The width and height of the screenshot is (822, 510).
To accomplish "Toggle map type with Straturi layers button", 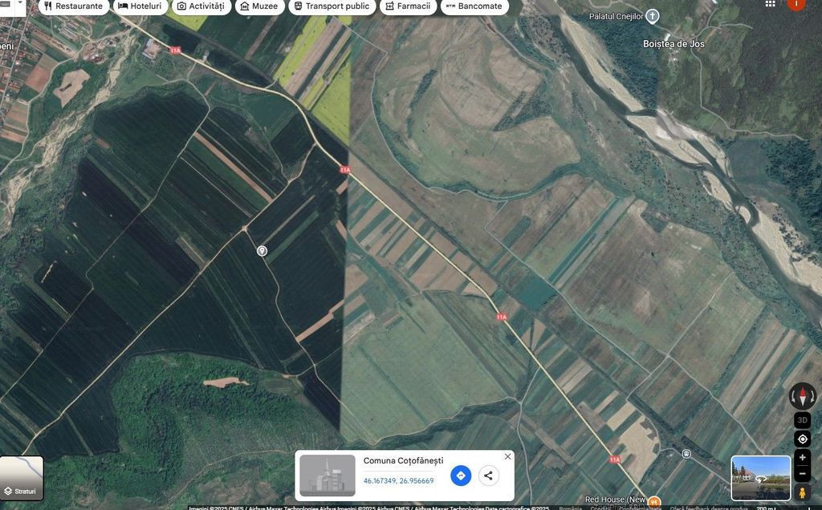I will pyautogui.click(x=22, y=478).
